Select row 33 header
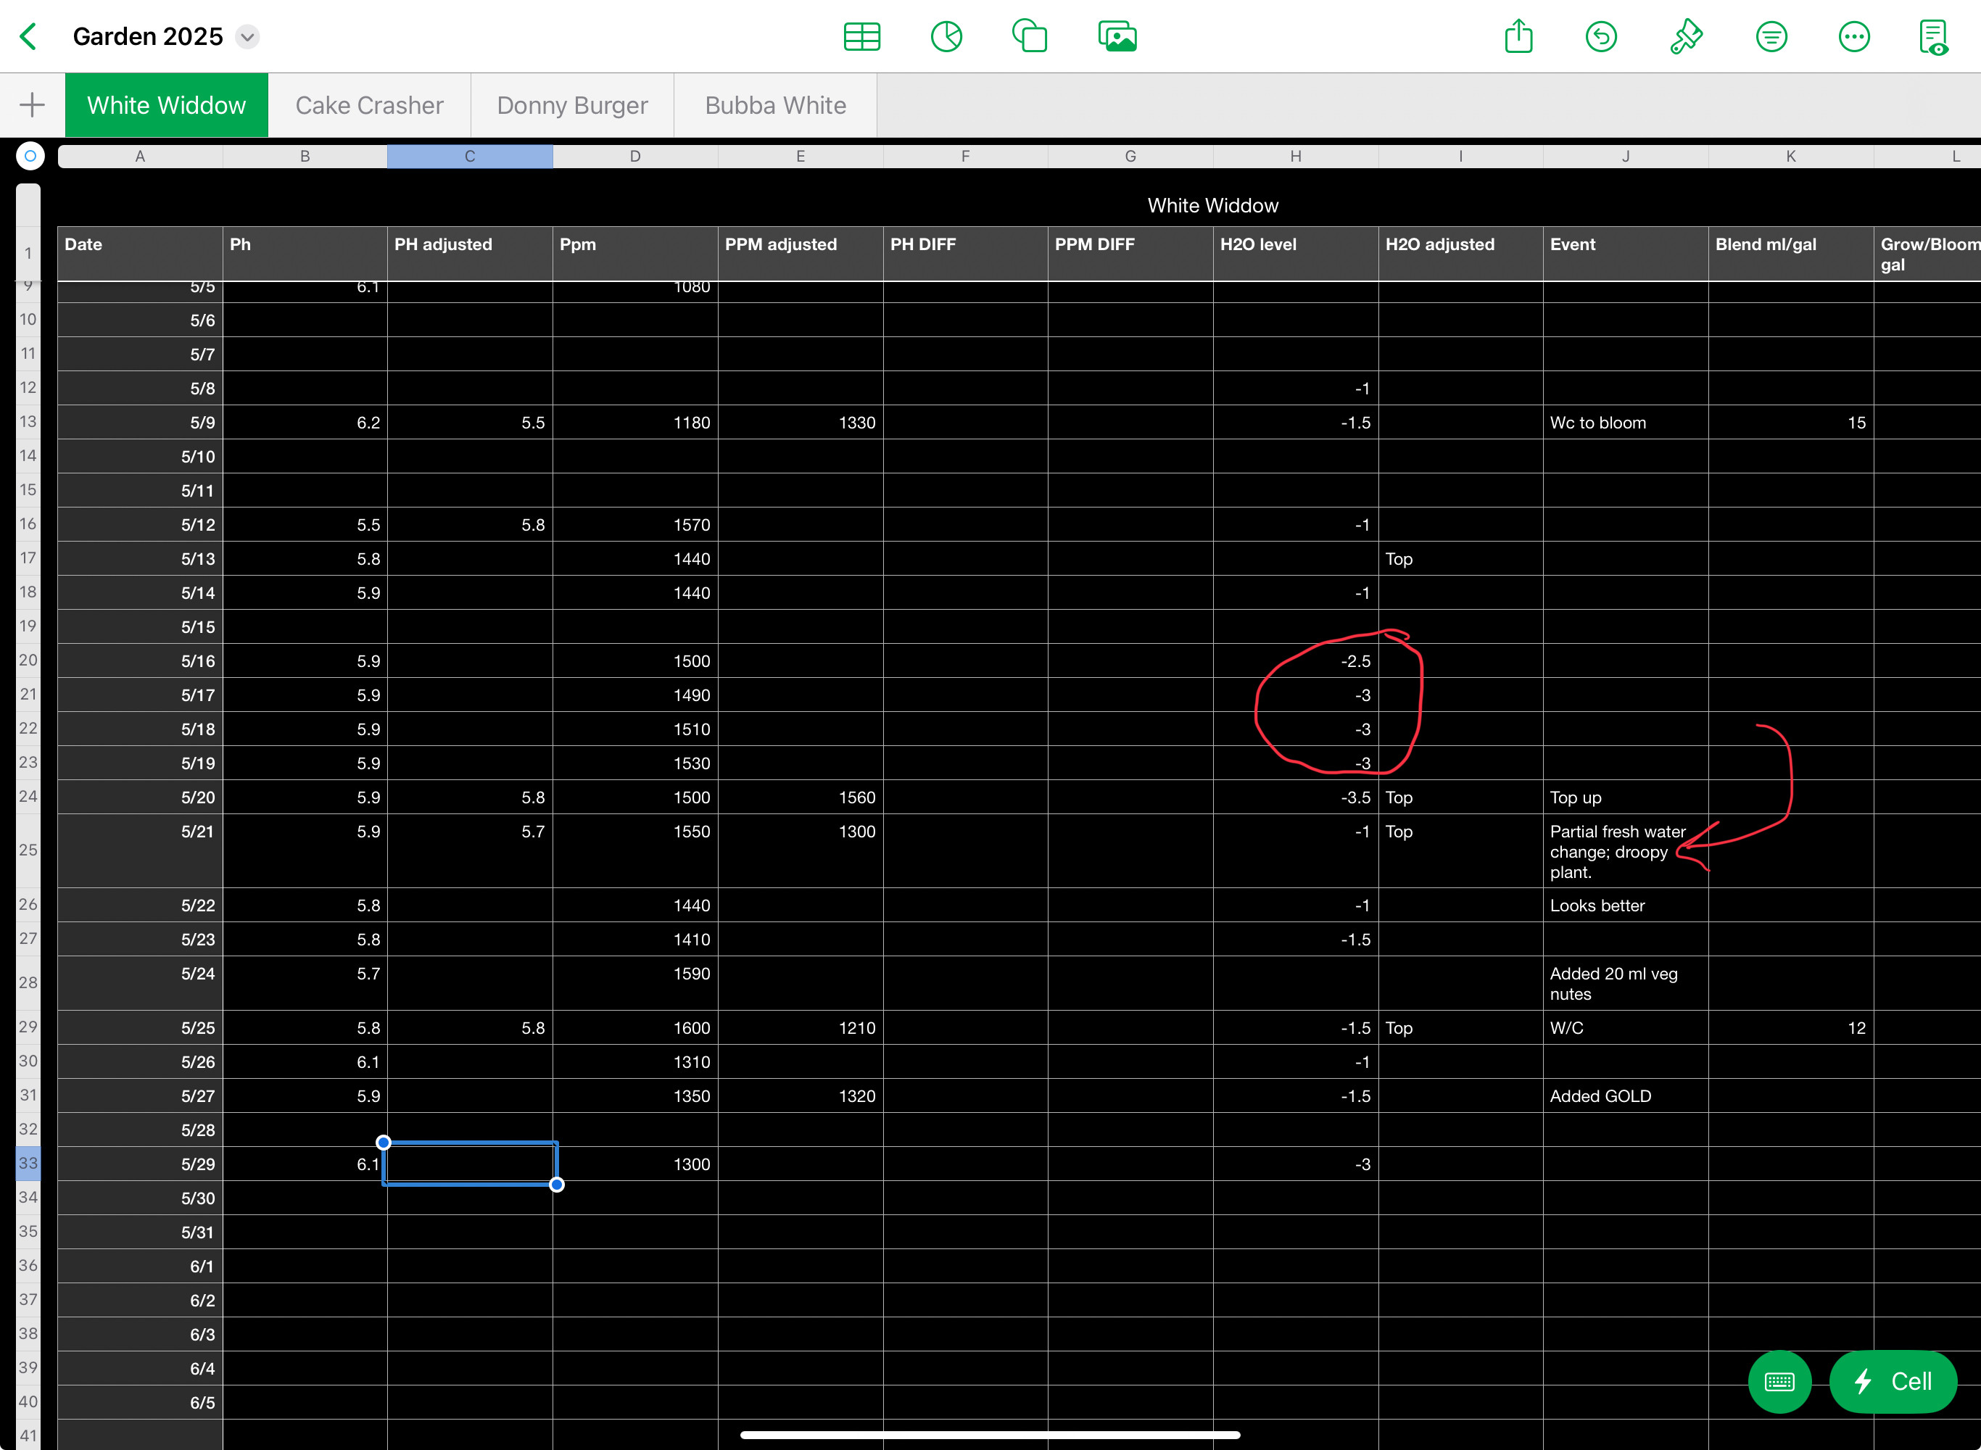 (x=28, y=1164)
